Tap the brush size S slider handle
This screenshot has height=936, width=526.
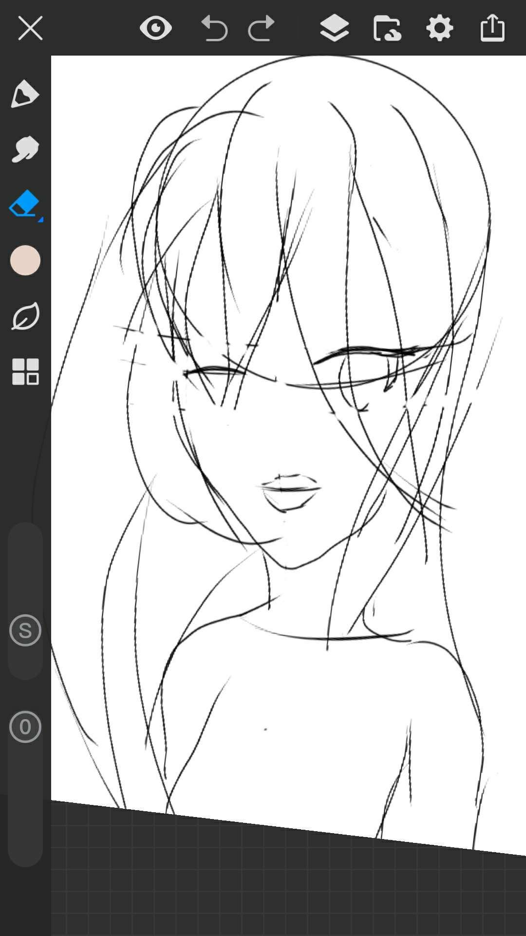pos(25,630)
